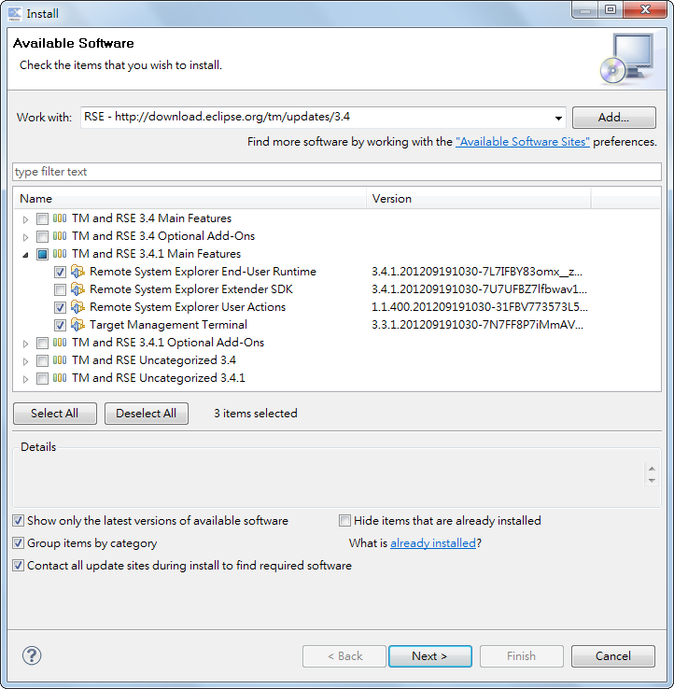The image size is (674, 689).
Task: Expand TM and RSE Uncategorized 3.4.1 node
Action: click(25, 379)
